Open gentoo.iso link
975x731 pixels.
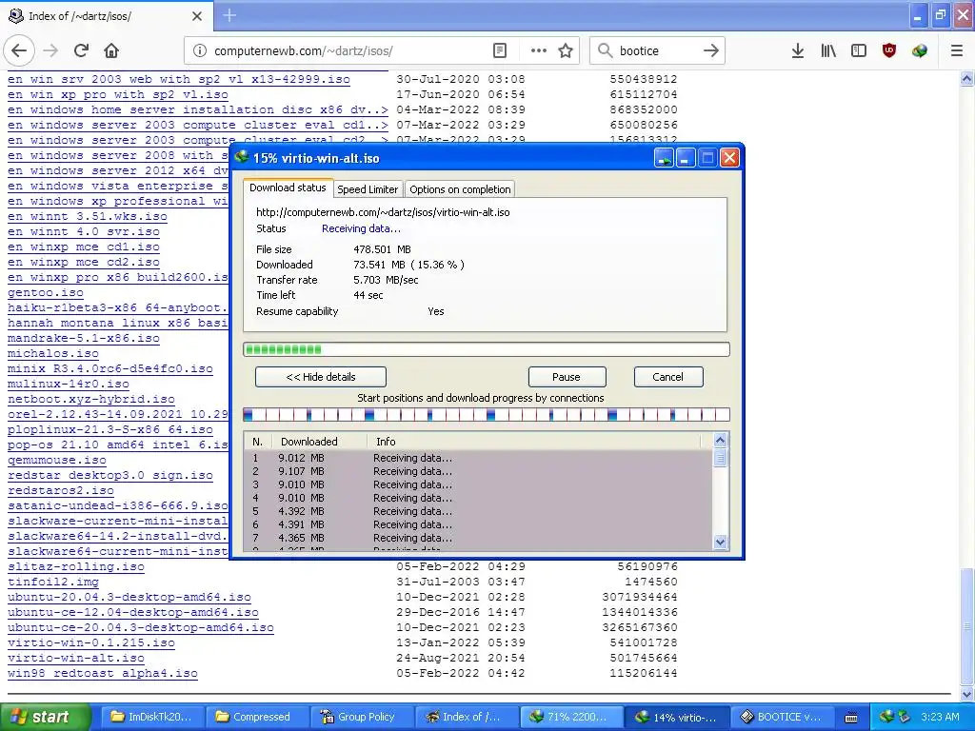coord(46,292)
